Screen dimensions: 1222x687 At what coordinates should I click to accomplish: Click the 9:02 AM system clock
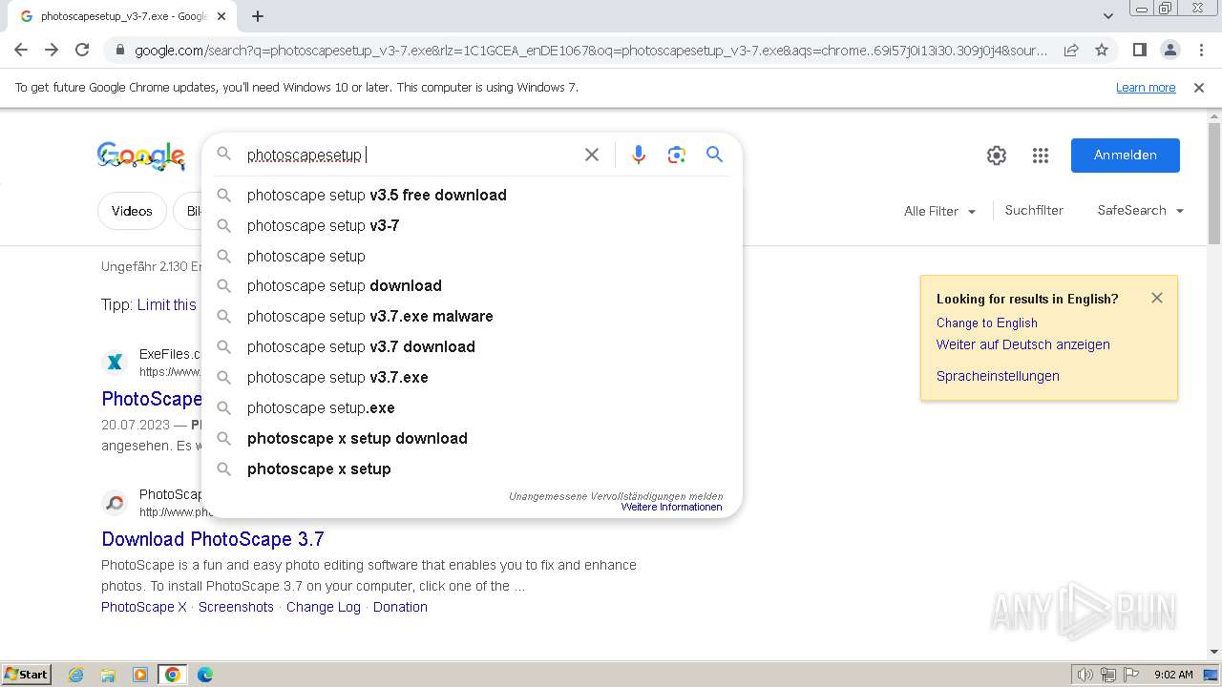(1173, 675)
